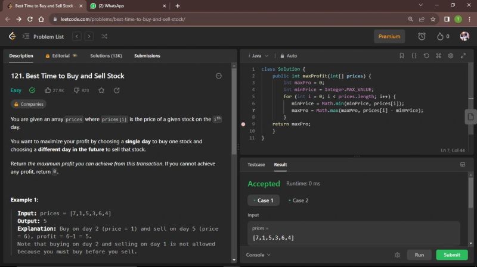Switch to the Submissions tab
The width and height of the screenshot is (477, 267).
tap(147, 56)
